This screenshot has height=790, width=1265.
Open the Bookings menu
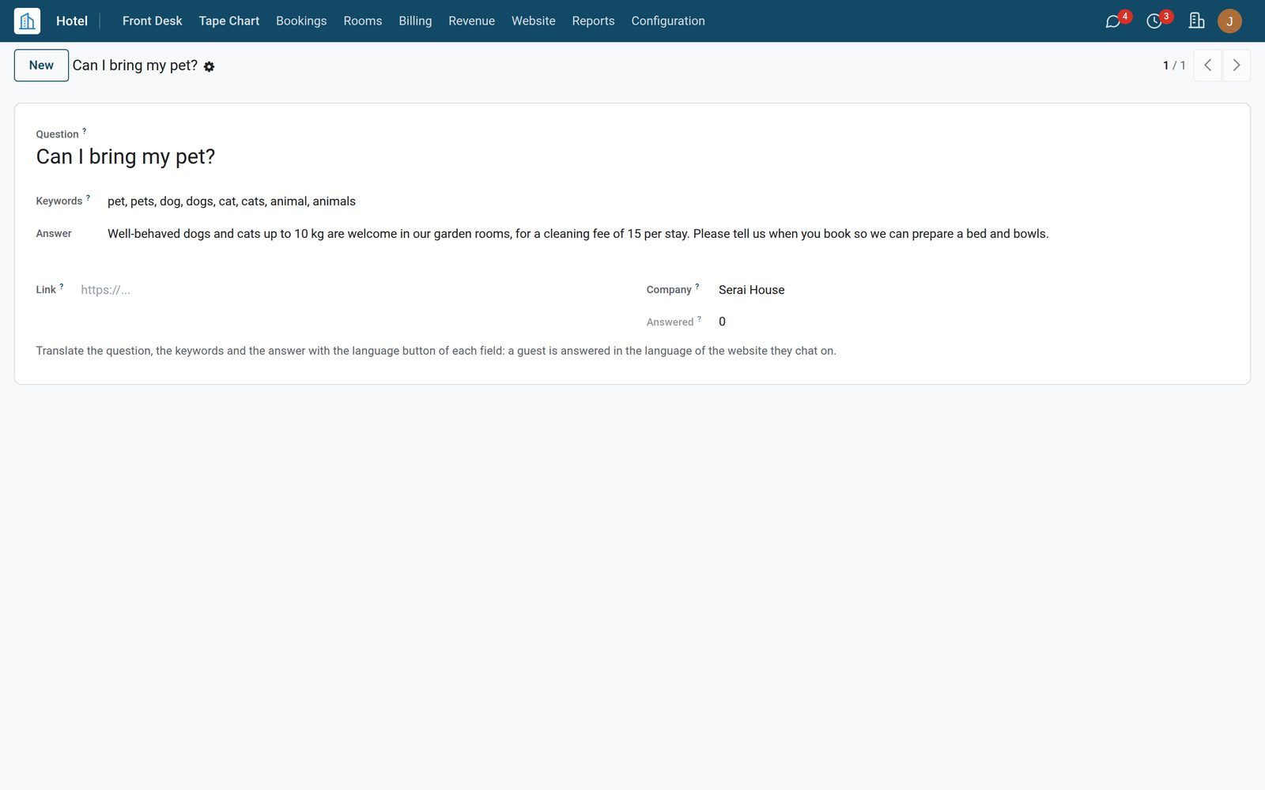[301, 21]
